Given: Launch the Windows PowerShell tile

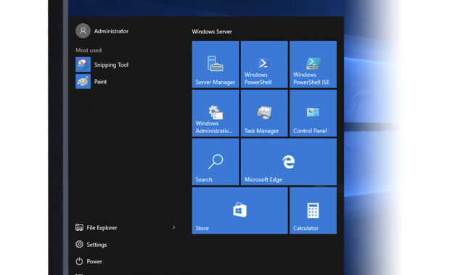Looking at the screenshot, I should click(264, 64).
